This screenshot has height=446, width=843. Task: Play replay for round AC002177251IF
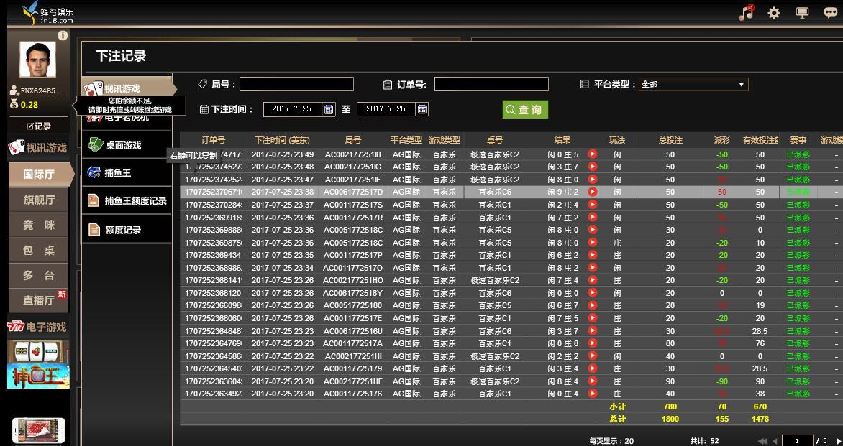click(x=593, y=180)
